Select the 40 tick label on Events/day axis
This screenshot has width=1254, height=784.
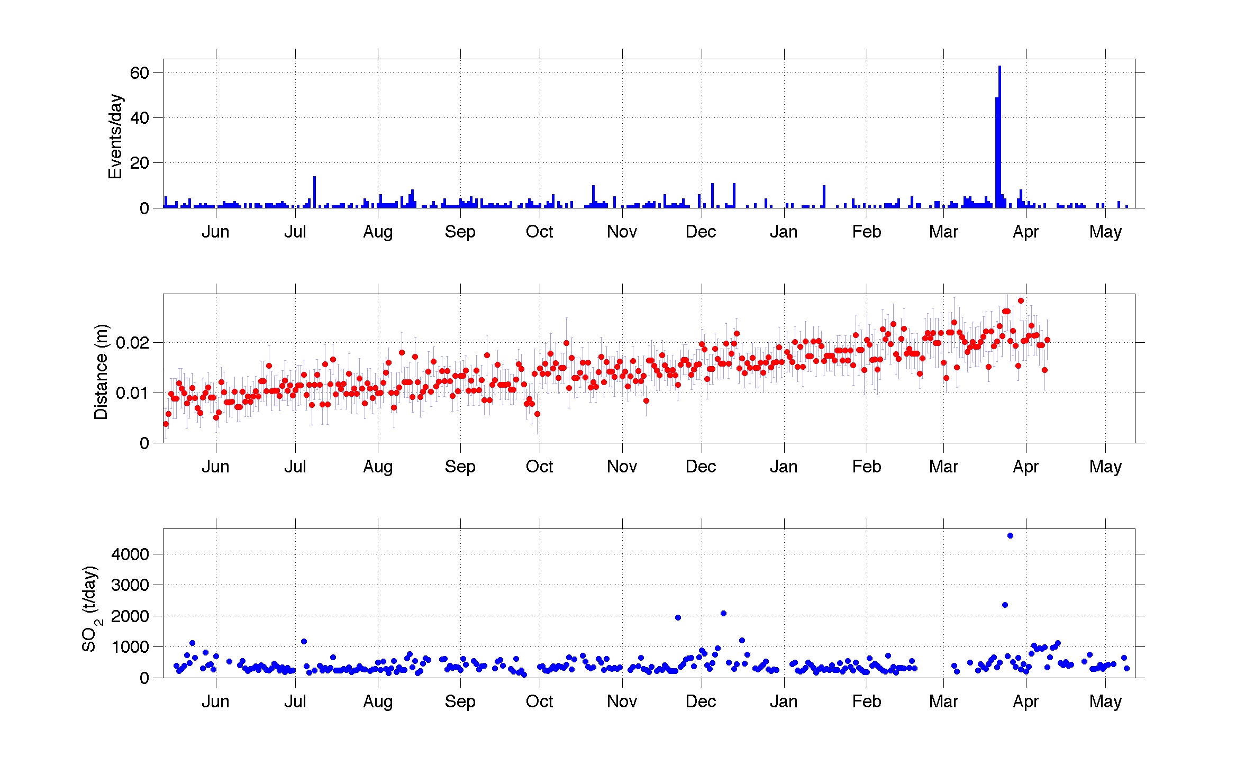coord(140,118)
